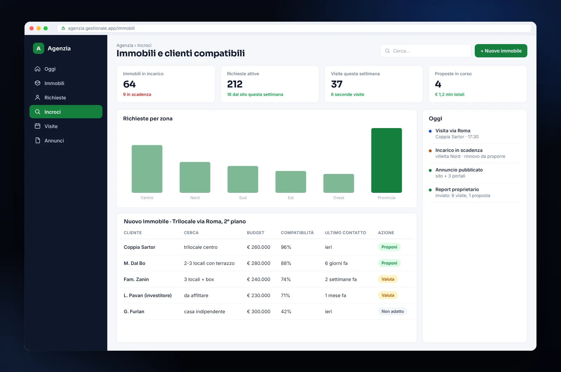Open the Oggi sidebar item

click(x=66, y=69)
